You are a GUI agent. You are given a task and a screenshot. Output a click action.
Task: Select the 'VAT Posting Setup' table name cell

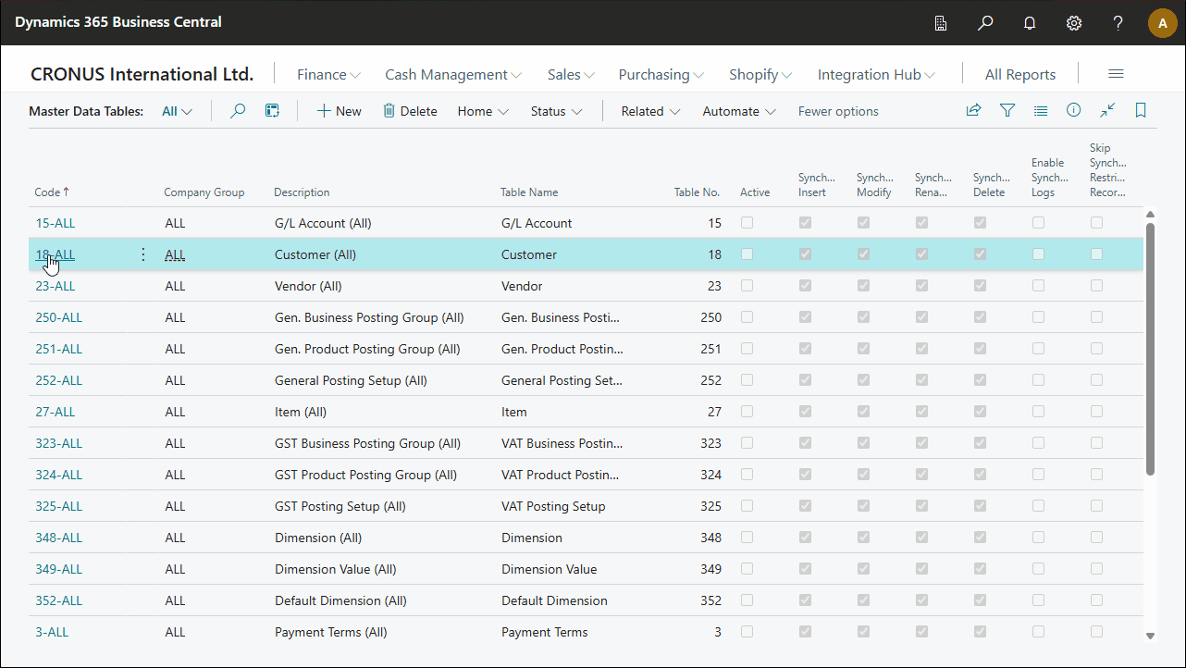(x=553, y=506)
